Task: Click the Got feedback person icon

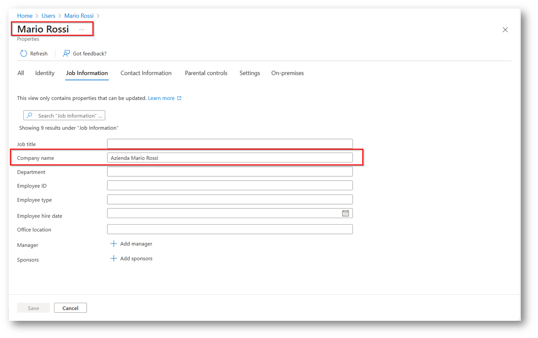Action: tap(66, 54)
